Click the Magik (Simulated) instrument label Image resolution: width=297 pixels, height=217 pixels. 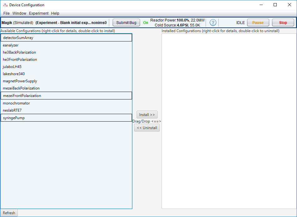[17, 23]
